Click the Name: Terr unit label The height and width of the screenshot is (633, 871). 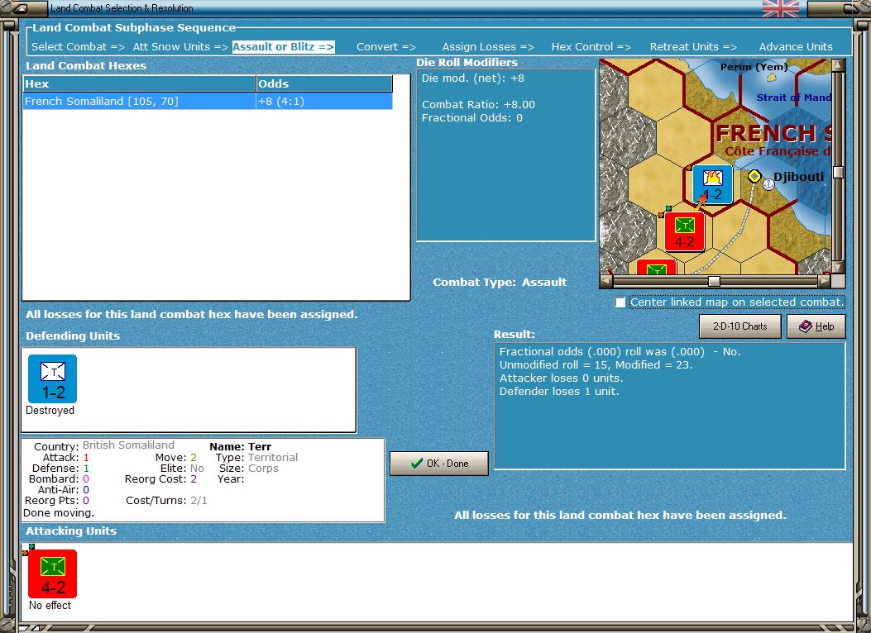pos(240,446)
